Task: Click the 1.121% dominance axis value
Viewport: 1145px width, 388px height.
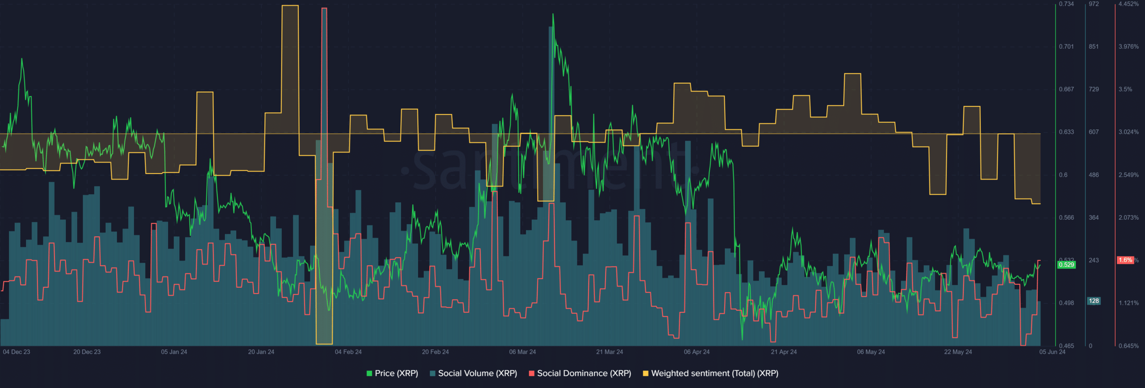Action: [x=1128, y=303]
